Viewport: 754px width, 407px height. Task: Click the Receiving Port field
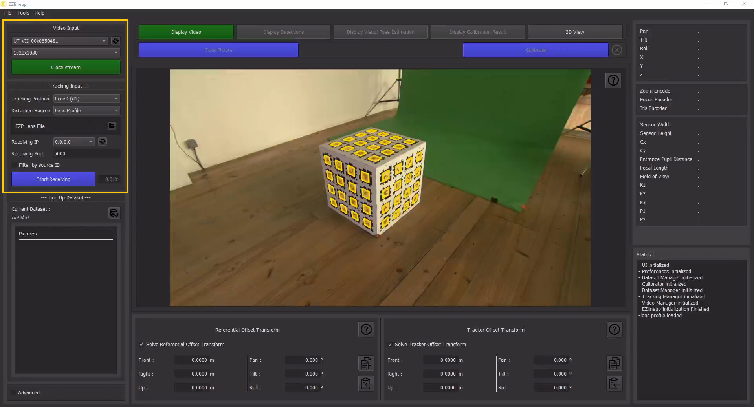point(86,154)
